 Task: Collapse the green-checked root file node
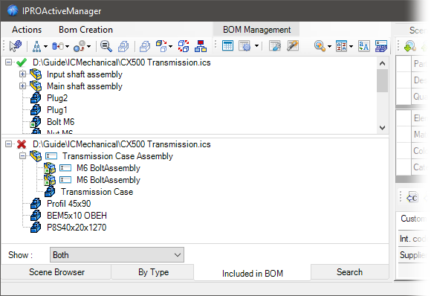(x=9, y=62)
